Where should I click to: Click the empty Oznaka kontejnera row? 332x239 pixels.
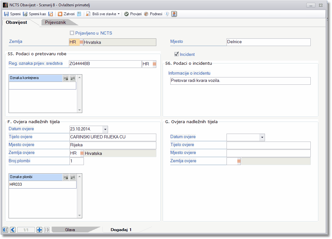[43, 85]
